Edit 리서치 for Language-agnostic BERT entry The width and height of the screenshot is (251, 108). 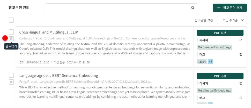point(241,83)
